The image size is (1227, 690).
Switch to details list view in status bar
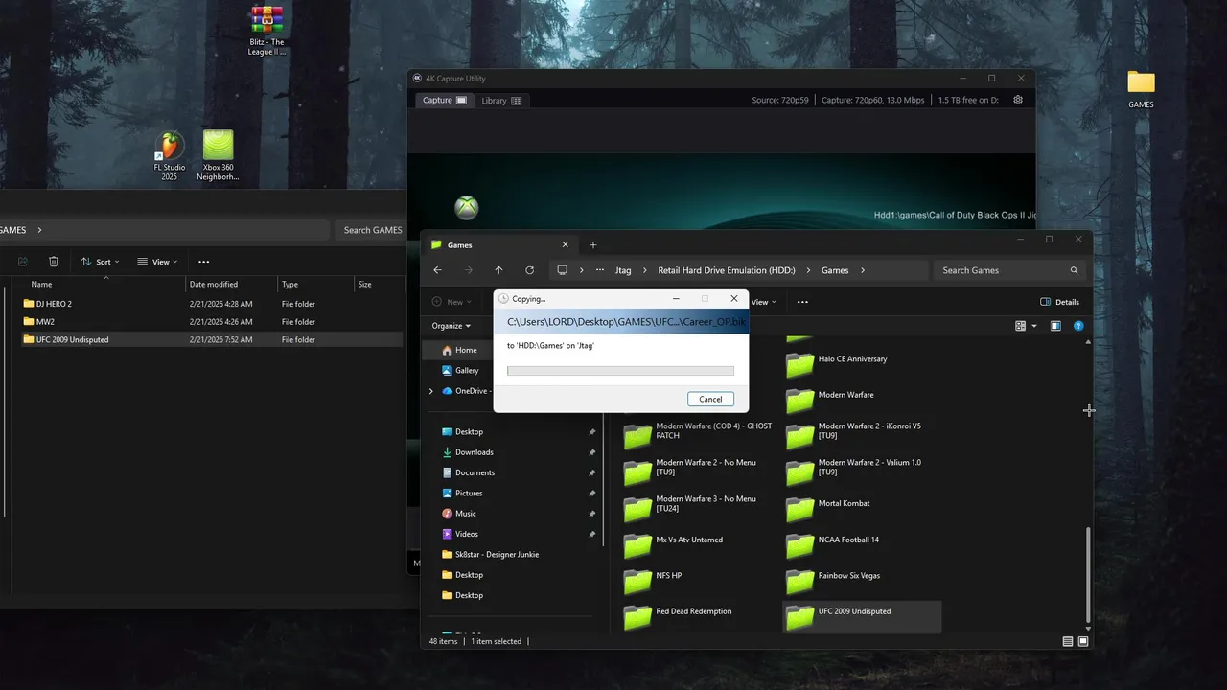click(1068, 641)
